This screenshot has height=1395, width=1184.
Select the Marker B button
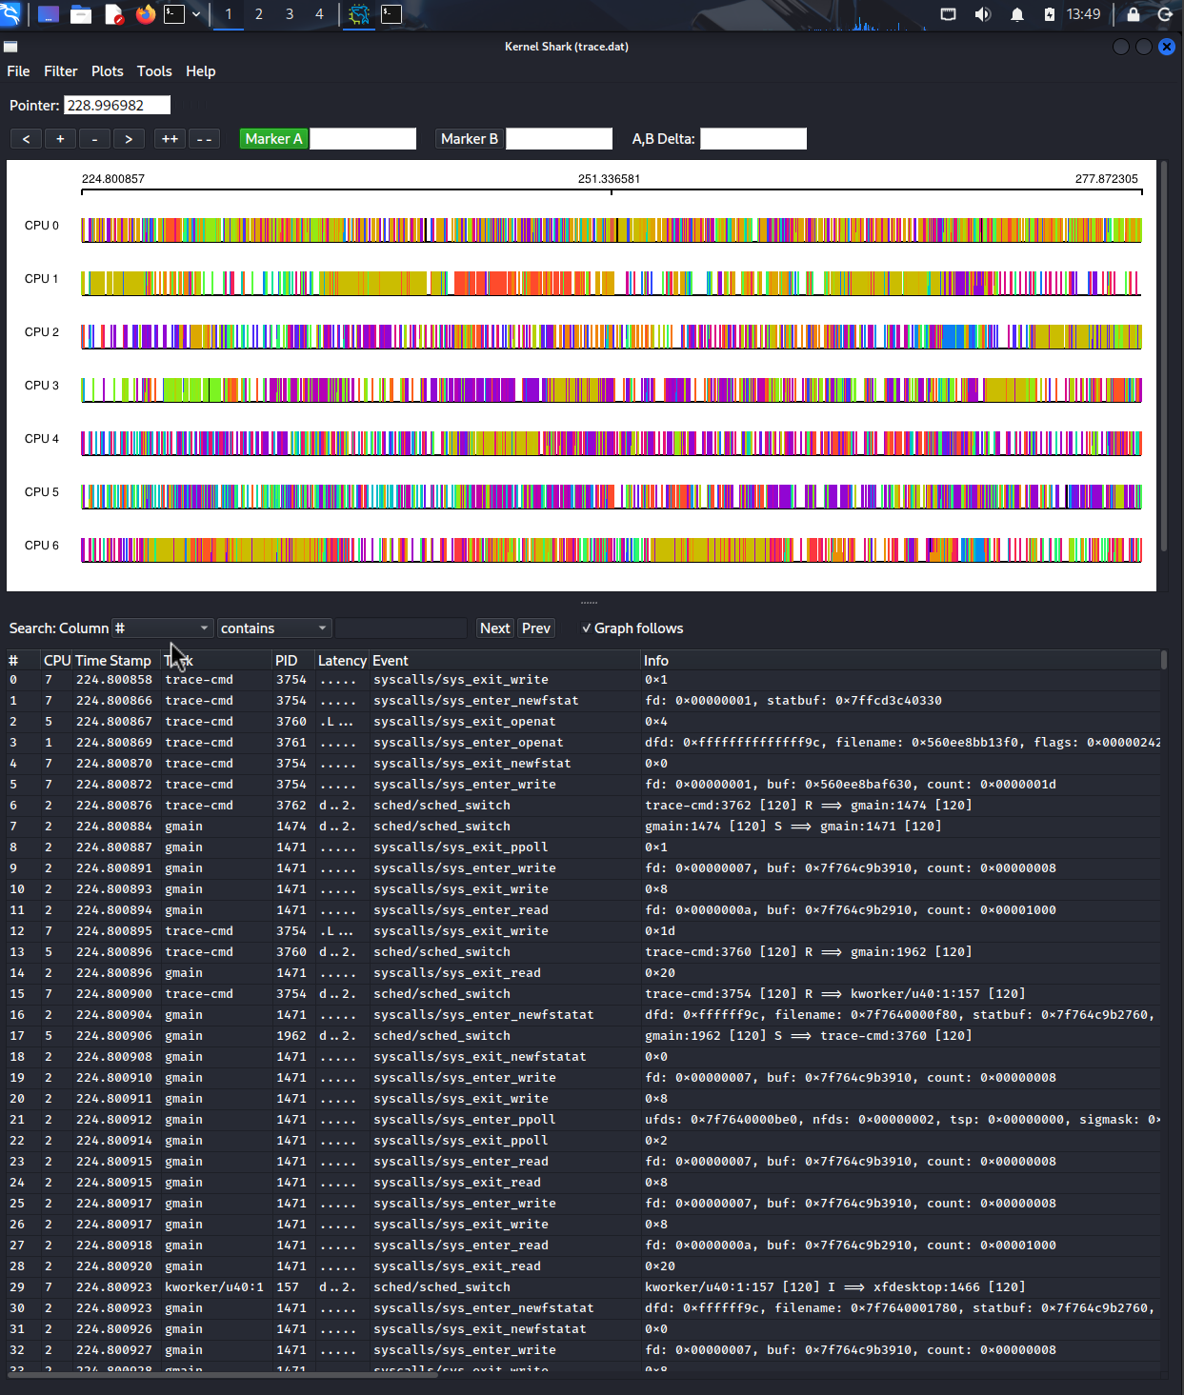click(x=470, y=139)
